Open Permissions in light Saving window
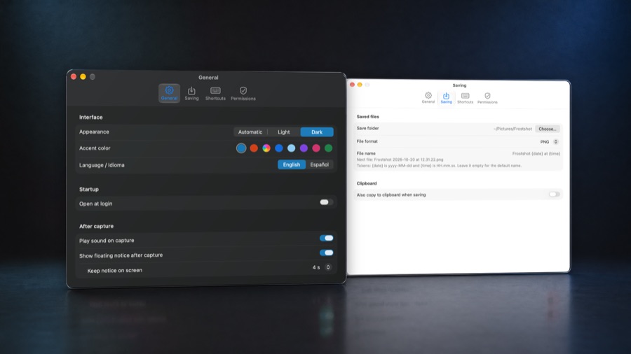The height and width of the screenshot is (354, 631). [487, 97]
